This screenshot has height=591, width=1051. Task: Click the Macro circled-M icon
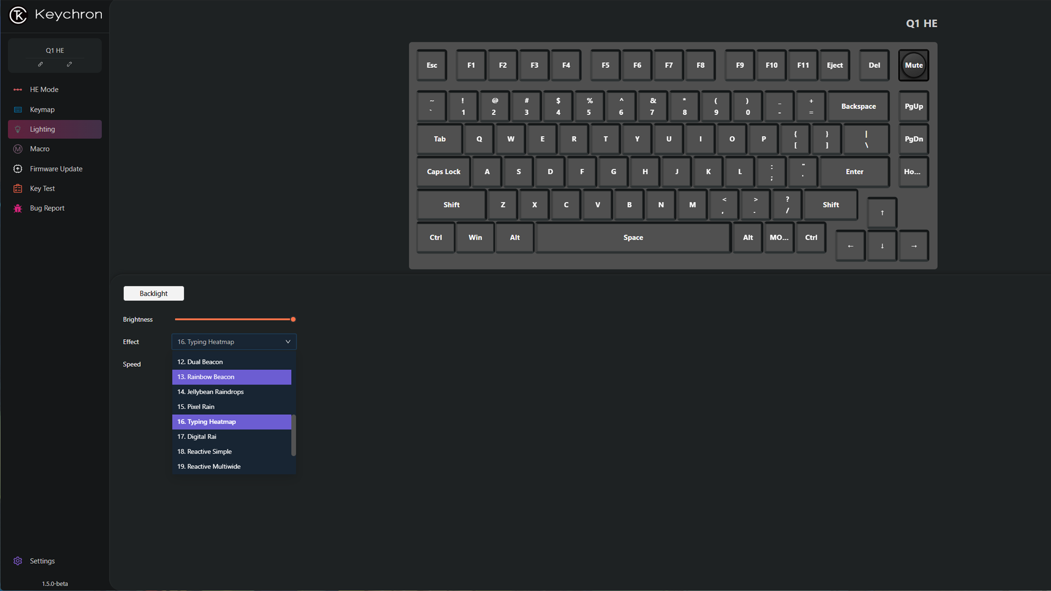(x=18, y=149)
